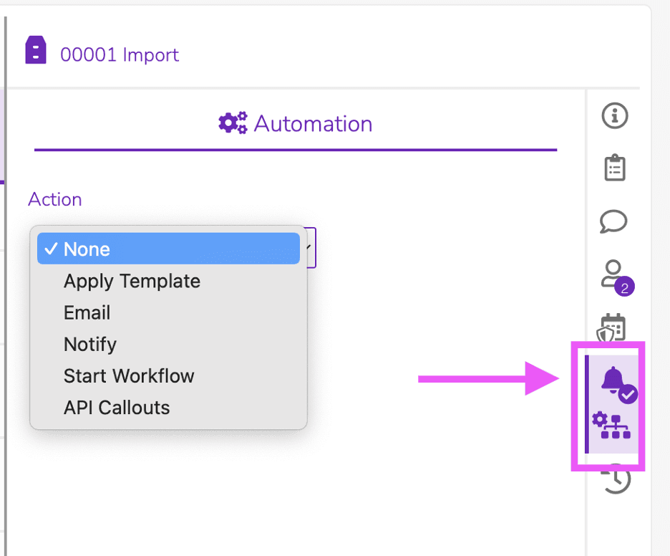Click the document icon beside 00001 Import

(36, 50)
